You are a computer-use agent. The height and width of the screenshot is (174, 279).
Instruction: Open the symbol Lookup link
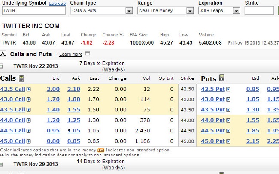[x=57, y=3]
